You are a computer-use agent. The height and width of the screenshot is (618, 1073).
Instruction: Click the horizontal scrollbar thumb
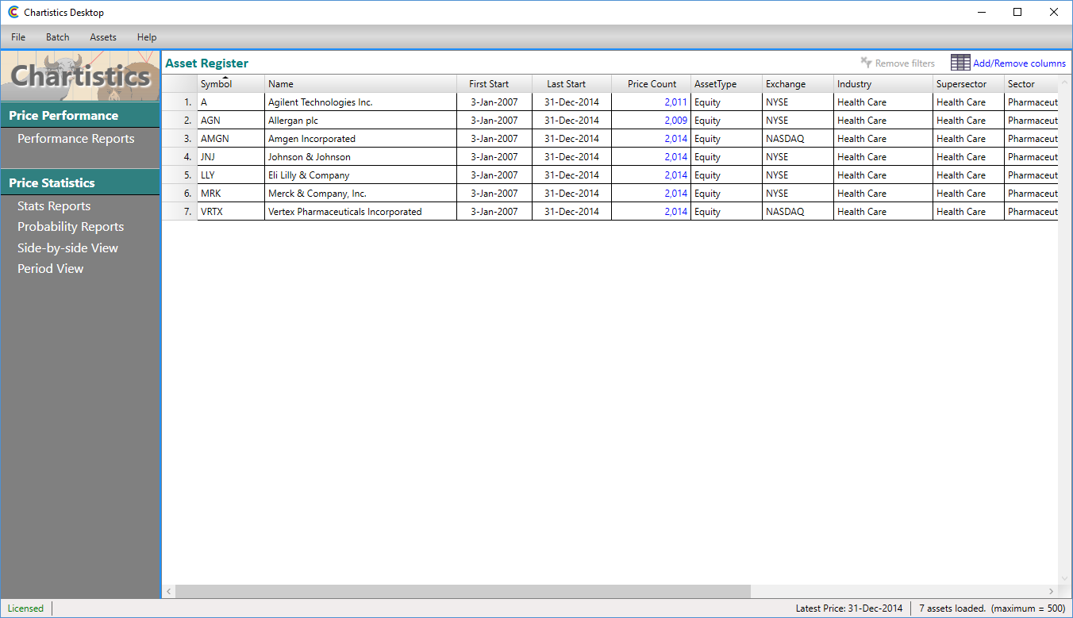(463, 592)
